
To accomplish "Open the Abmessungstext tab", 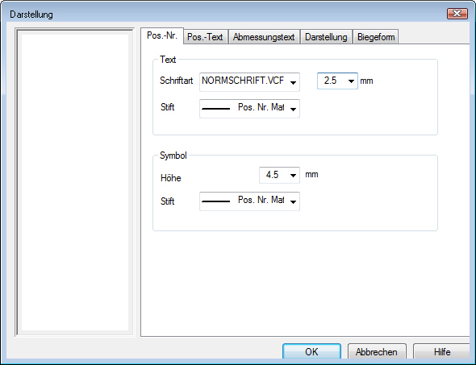I will pyautogui.click(x=264, y=37).
